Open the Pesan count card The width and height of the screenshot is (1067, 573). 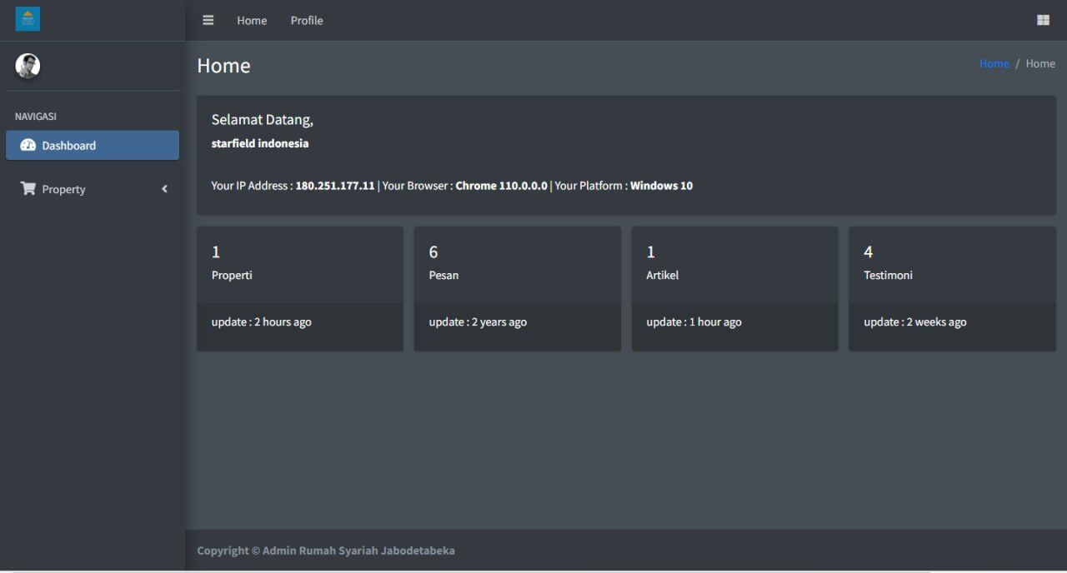(517, 263)
